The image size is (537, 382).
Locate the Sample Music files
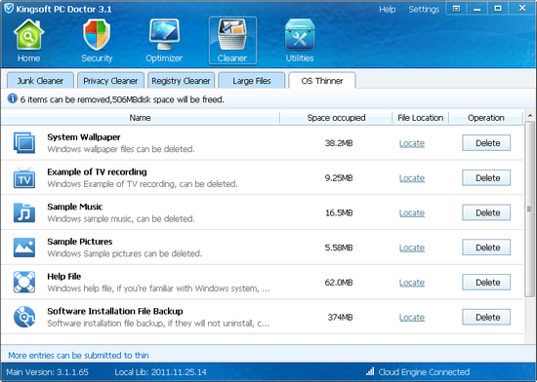412,212
